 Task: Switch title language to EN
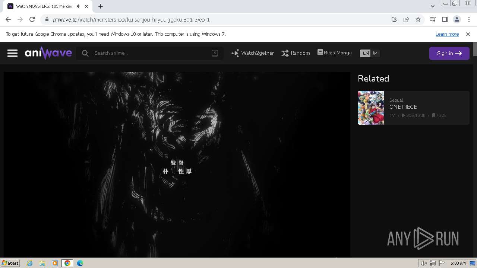click(x=366, y=53)
